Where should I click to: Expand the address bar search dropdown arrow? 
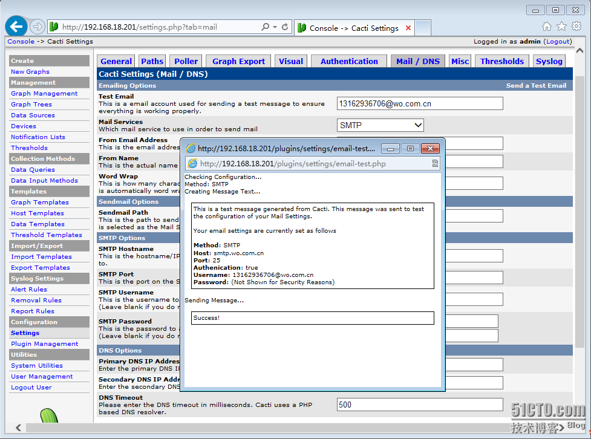point(275,27)
